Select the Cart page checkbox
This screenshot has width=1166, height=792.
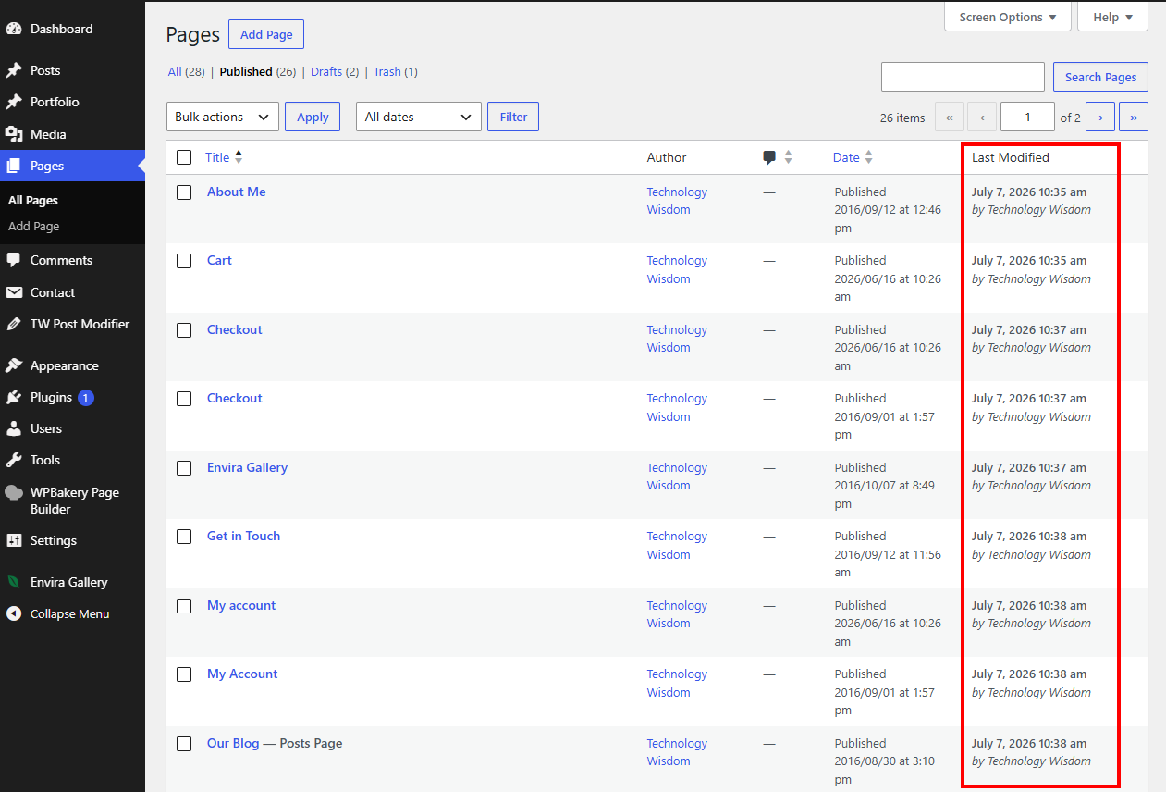(x=184, y=261)
